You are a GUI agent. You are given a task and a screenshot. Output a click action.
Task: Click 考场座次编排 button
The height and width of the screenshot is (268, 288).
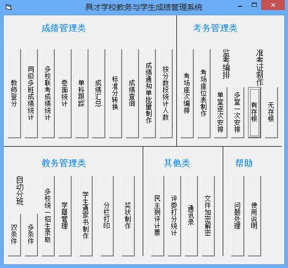pos(187,93)
